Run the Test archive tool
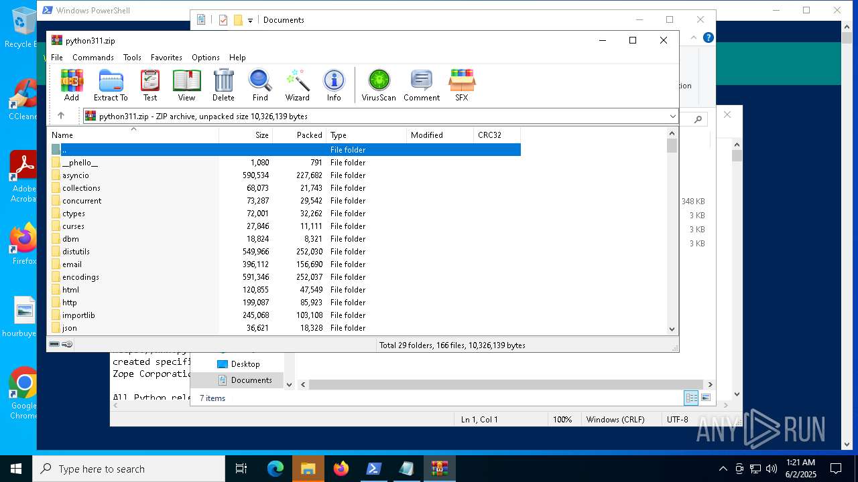The width and height of the screenshot is (858, 482). click(x=150, y=85)
